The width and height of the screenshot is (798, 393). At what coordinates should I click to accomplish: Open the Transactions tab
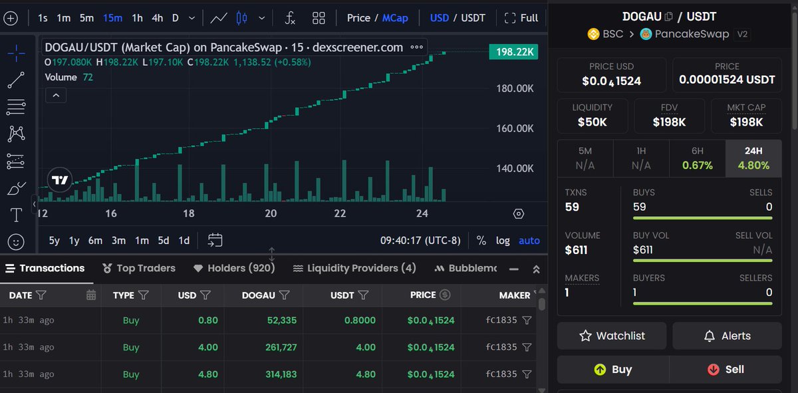[45, 268]
